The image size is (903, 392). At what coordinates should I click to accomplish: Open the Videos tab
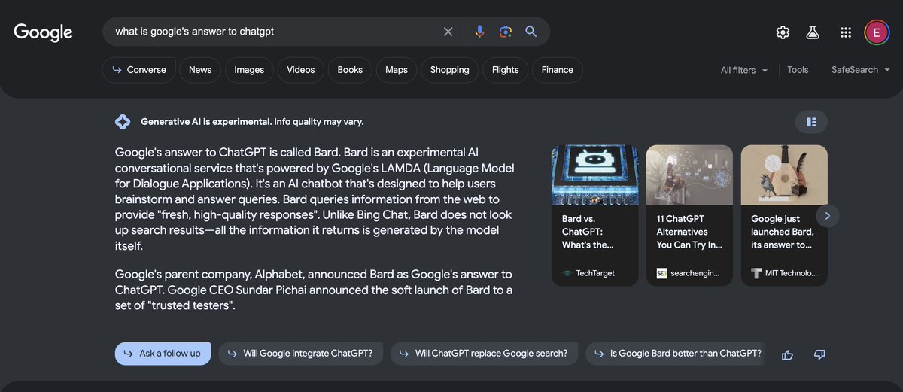301,70
